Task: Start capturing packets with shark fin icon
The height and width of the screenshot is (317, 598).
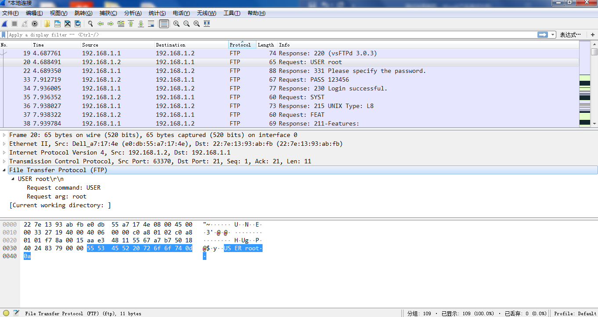Action: point(4,24)
